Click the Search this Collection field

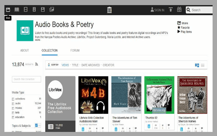tap(26, 79)
